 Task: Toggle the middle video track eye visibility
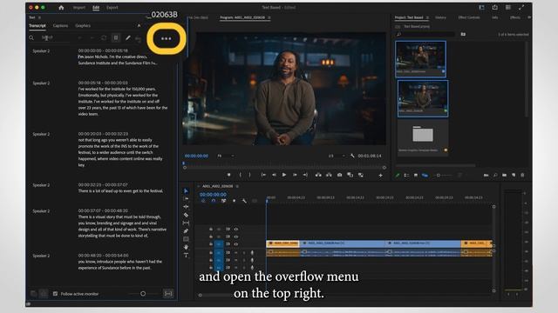pyautogui.click(x=236, y=236)
